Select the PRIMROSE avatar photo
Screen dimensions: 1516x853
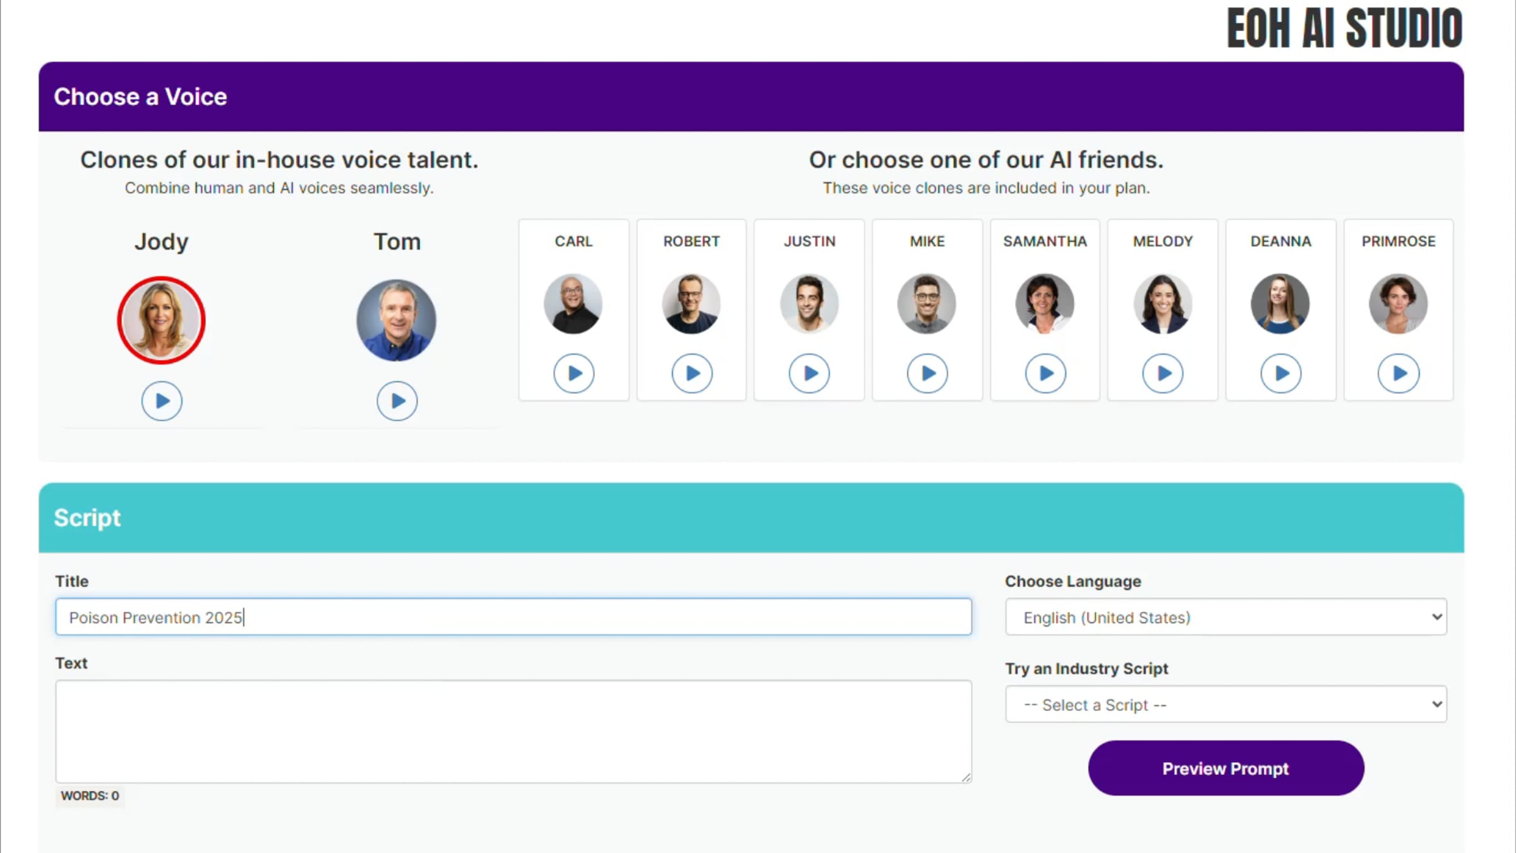[1399, 304]
